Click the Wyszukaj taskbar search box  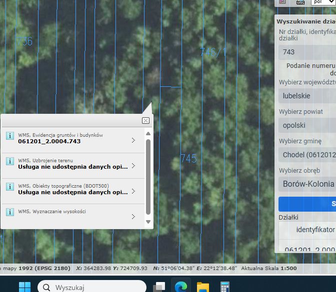[x=92, y=287]
